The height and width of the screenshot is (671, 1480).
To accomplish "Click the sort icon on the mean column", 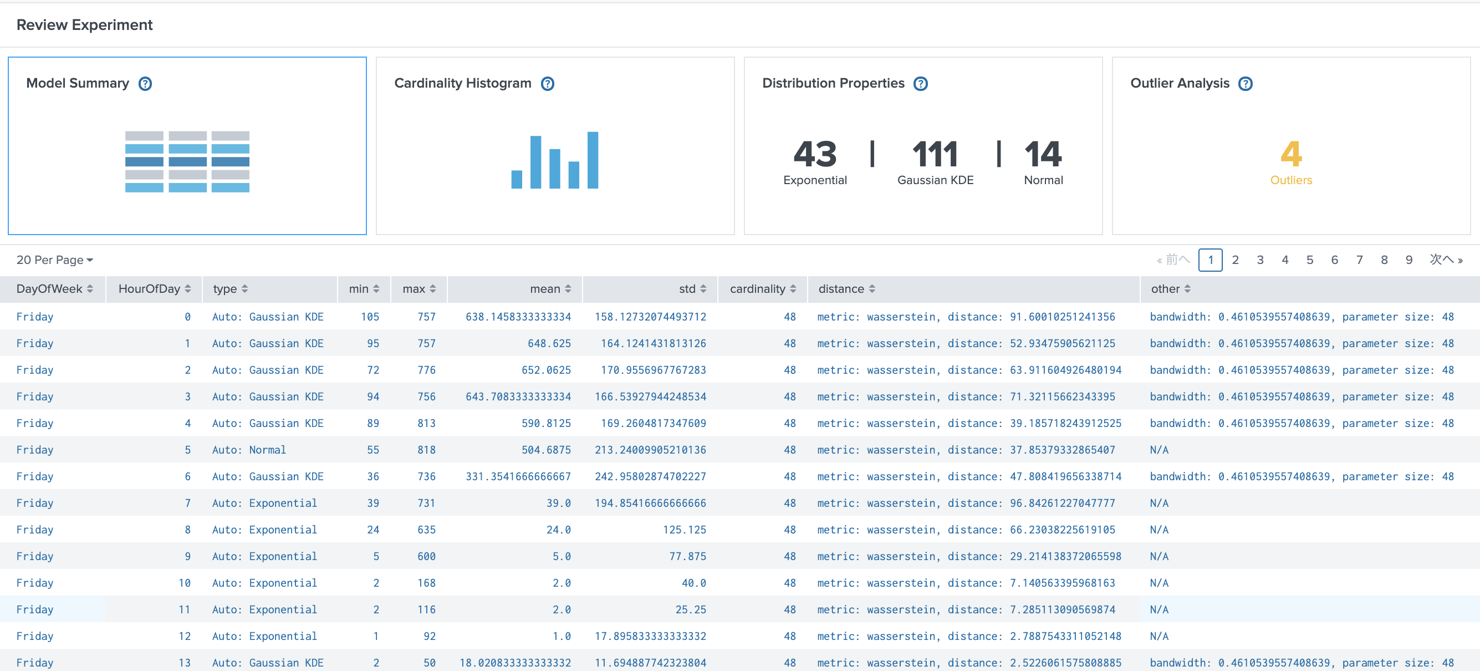I will (x=568, y=288).
